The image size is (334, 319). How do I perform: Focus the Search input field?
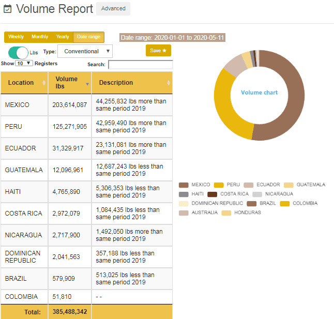coord(141,65)
